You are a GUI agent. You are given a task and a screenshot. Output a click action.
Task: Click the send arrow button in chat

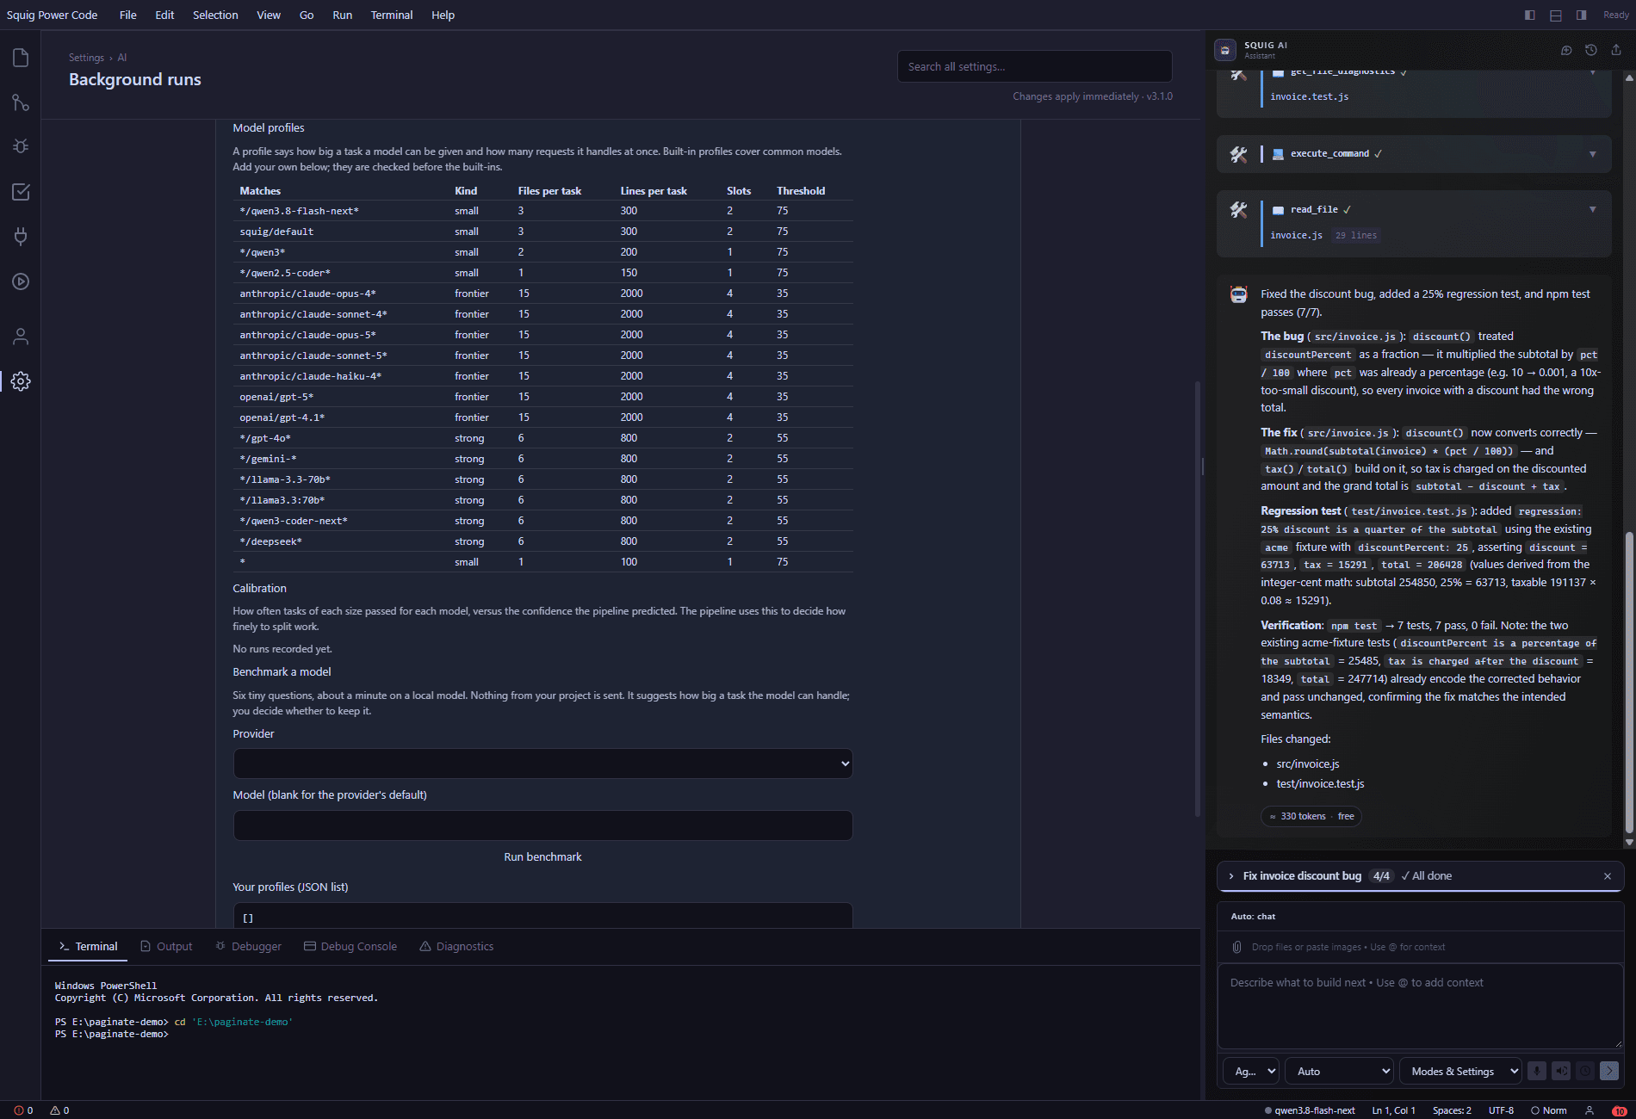coord(1609,1071)
